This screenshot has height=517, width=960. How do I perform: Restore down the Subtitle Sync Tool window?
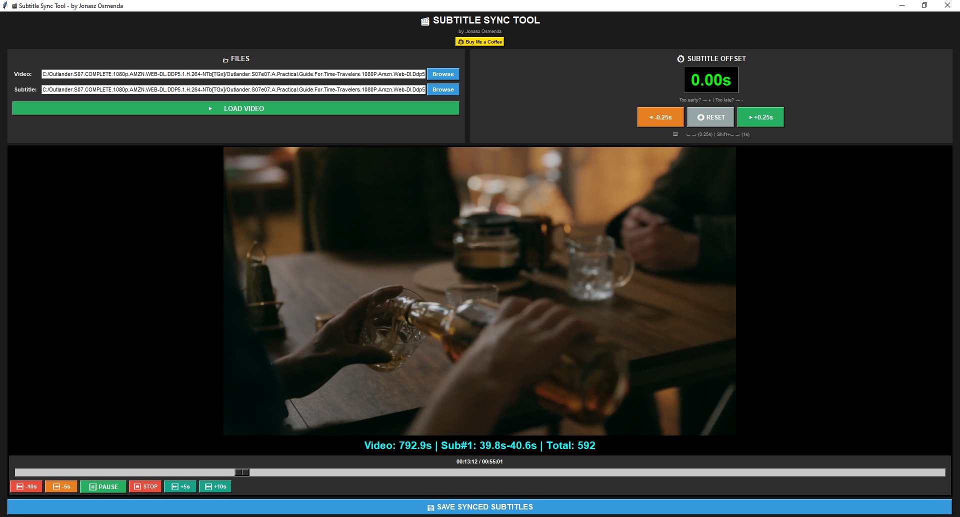point(924,5)
